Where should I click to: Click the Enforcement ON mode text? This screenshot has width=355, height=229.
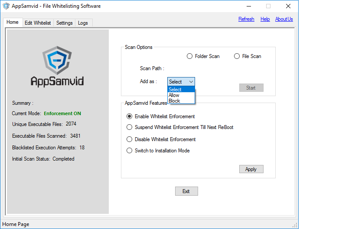[62, 113]
